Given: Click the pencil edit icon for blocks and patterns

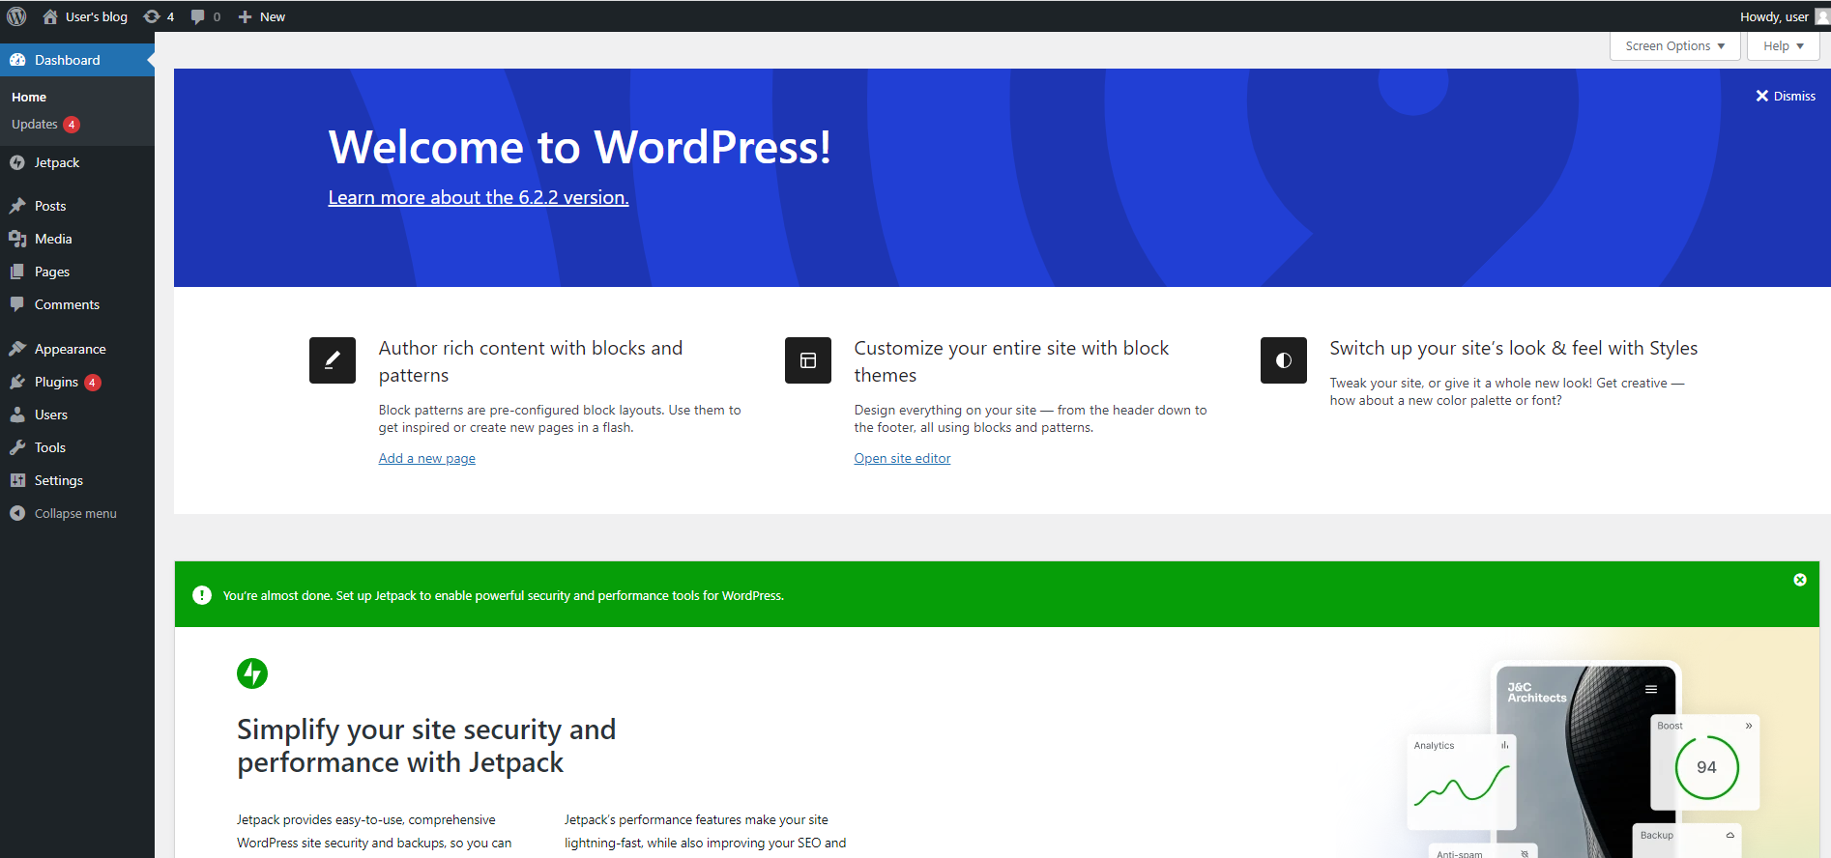Looking at the screenshot, I should point(333,360).
